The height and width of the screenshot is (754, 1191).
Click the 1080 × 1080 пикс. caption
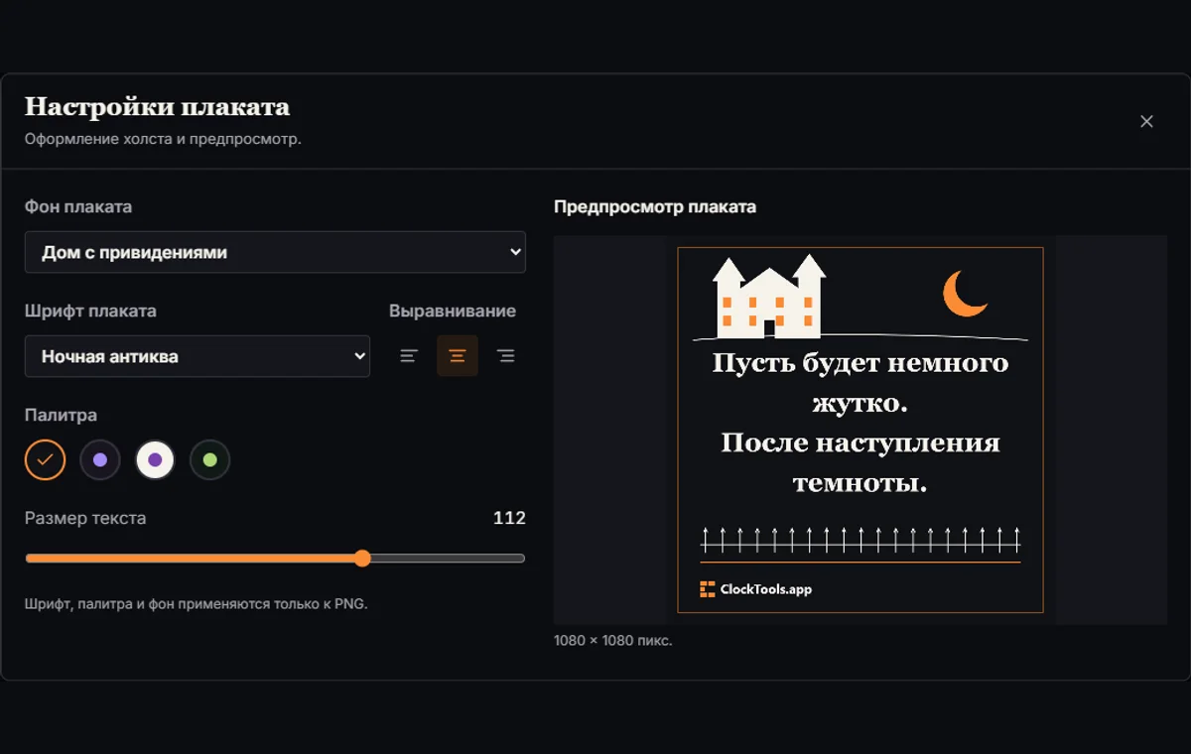click(x=613, y=641)
